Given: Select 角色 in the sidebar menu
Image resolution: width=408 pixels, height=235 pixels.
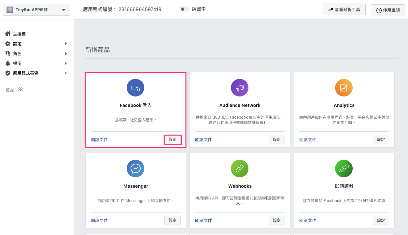Looking at the screenshot, I should [17, 53].
